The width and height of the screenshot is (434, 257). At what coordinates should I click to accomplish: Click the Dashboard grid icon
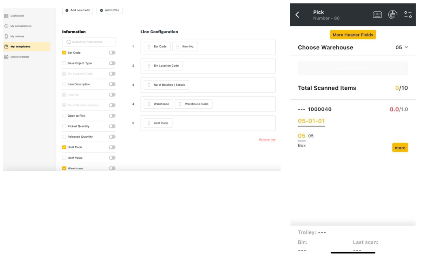click(6, 16)
